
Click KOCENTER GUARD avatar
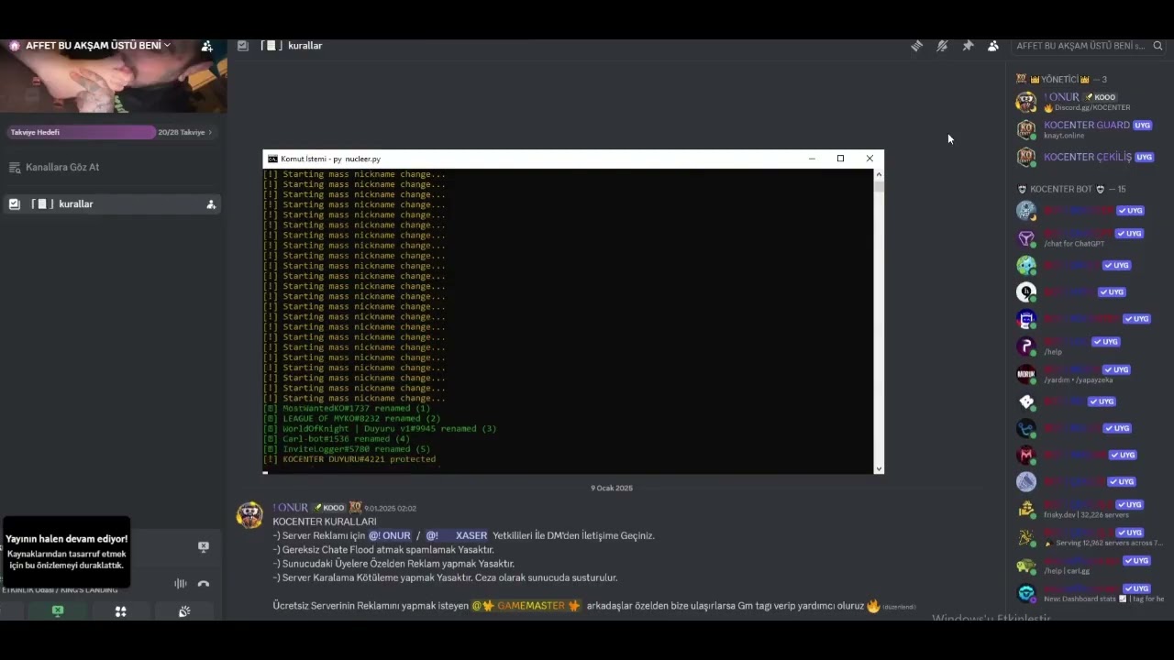coord(1026,129)
